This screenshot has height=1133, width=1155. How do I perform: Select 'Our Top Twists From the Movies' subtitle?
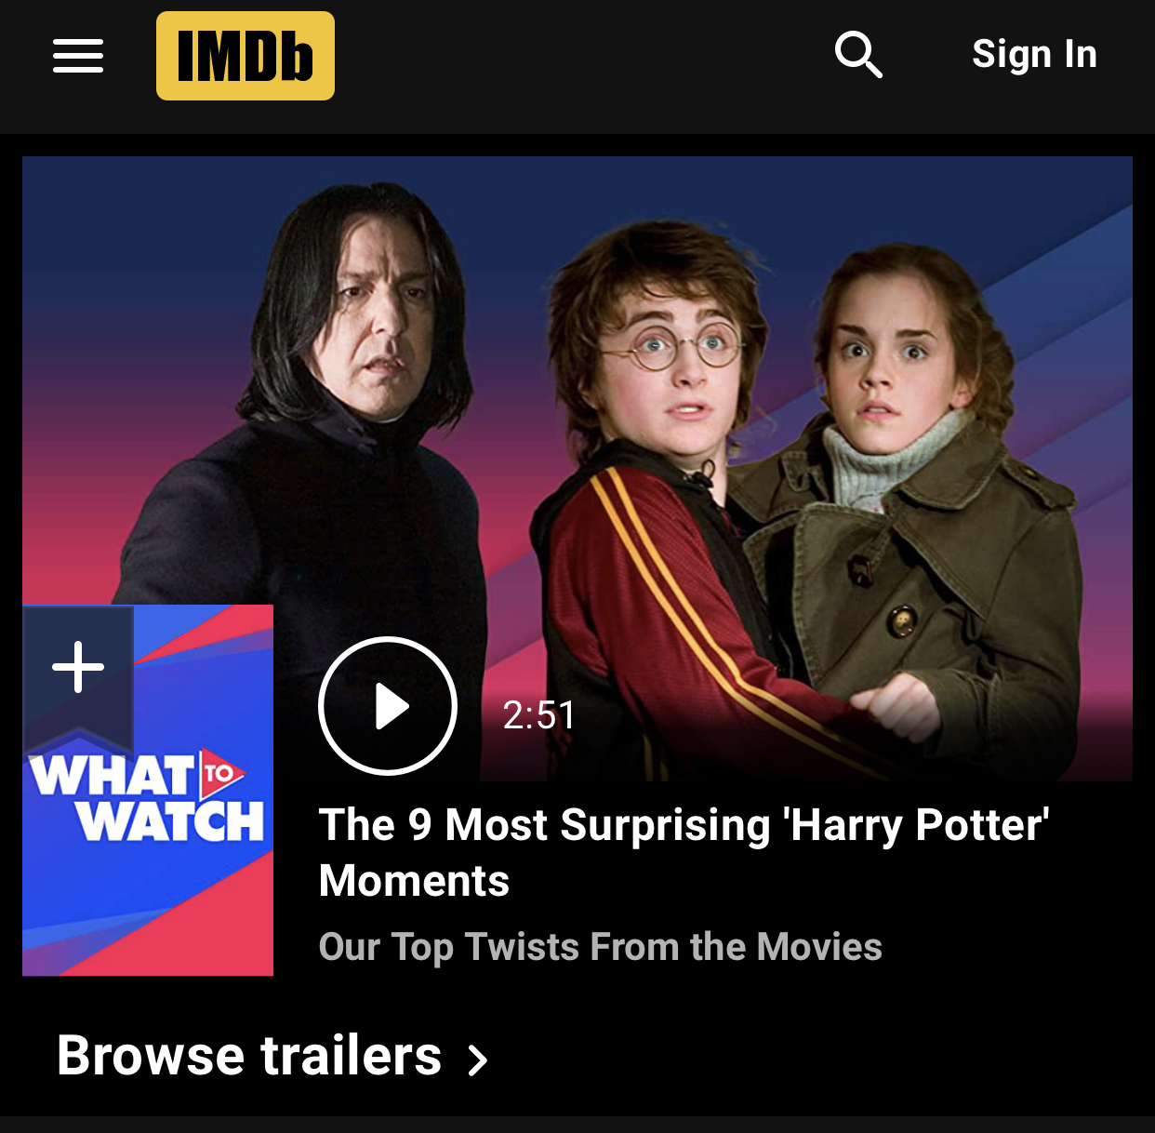(x=600, y=947)
